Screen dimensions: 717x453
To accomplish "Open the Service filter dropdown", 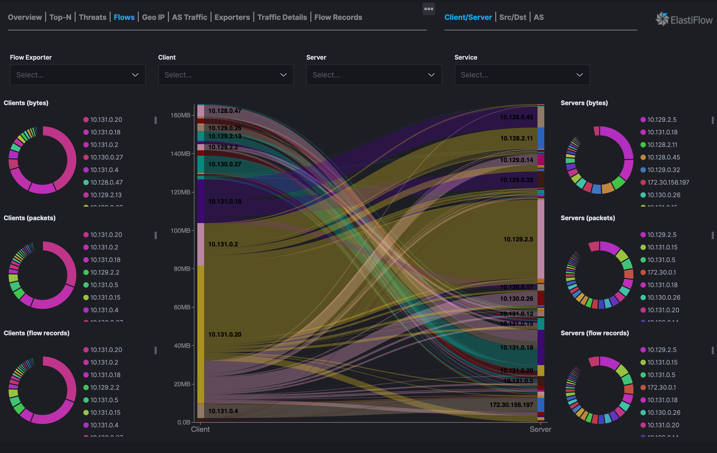I will (522, 75).
